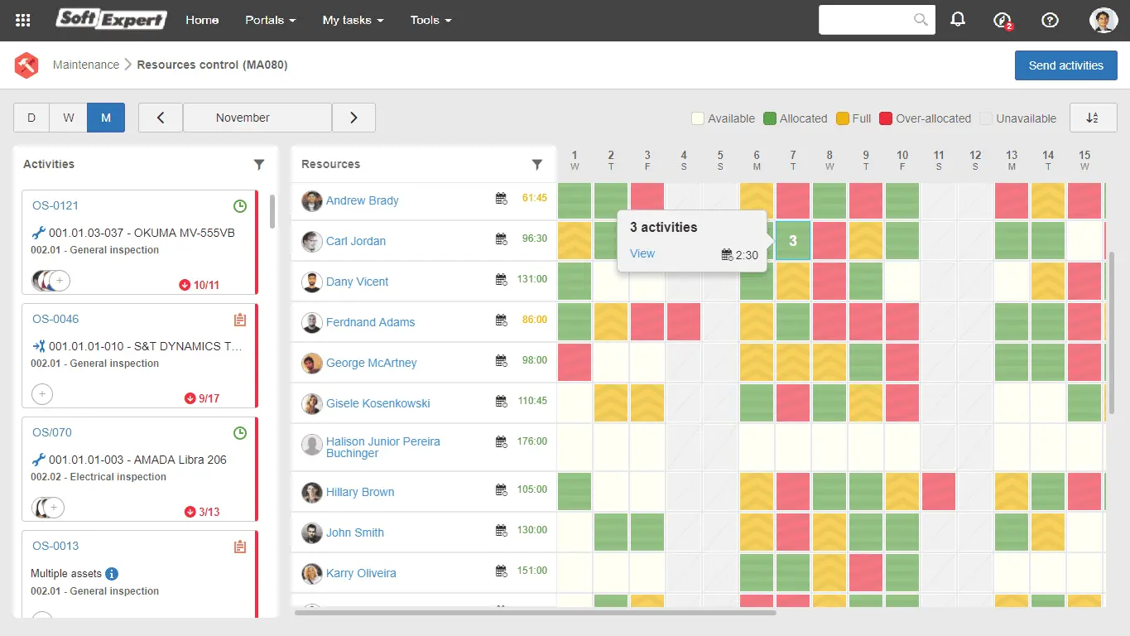This screenshot has width=1130, height=636.
Task: Open the apps grid launcher icon
Action: pyautogui.click(x=23, y=20)
